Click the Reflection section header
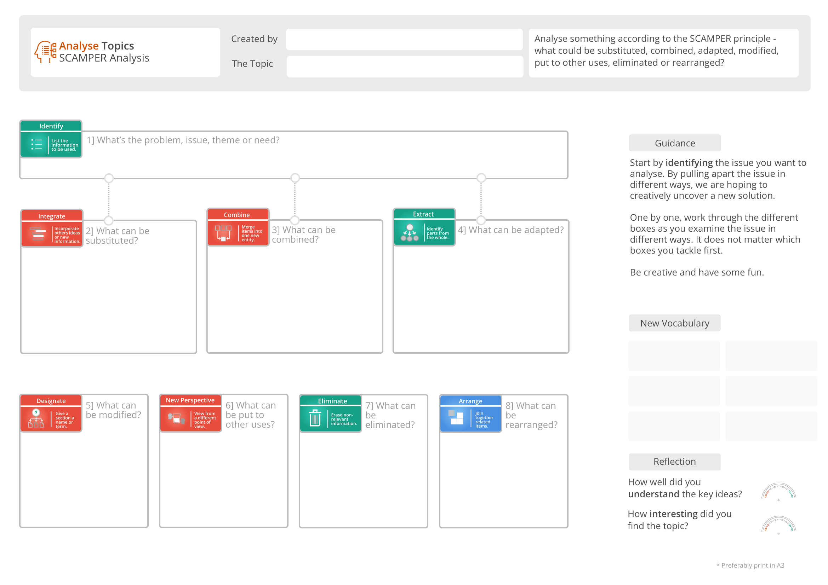 click(674, 462)
